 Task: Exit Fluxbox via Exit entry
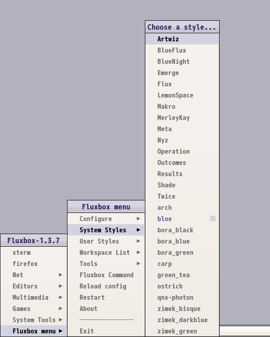pyautogui.click(x=106, y=331)
